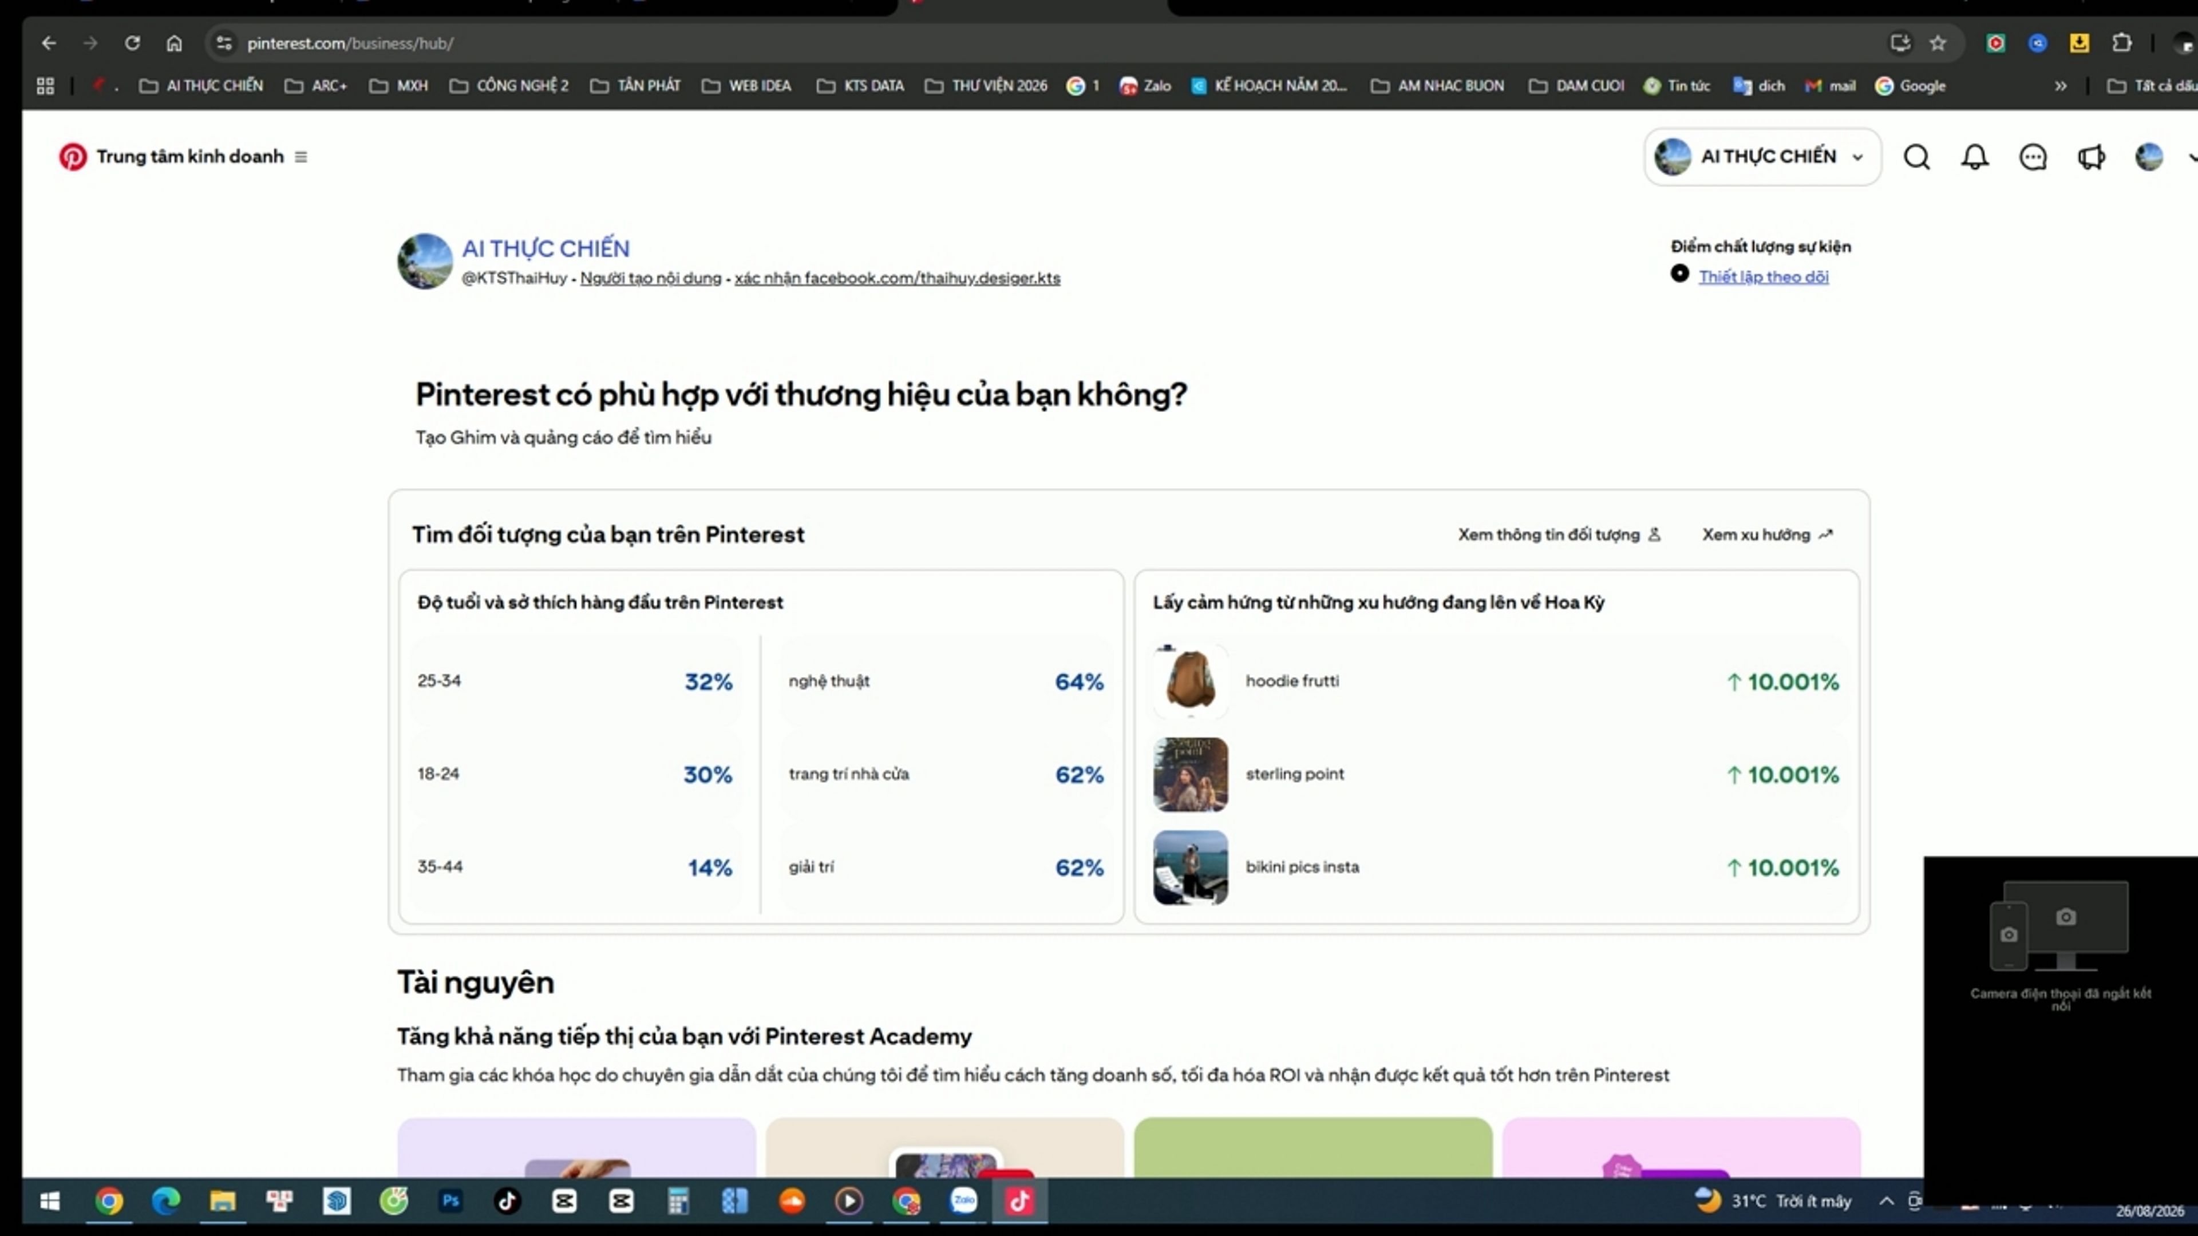This screenshot has width=2198, height=1236.
Task: Open SoundCloud from the taskbar
Action: point(792,1201)
